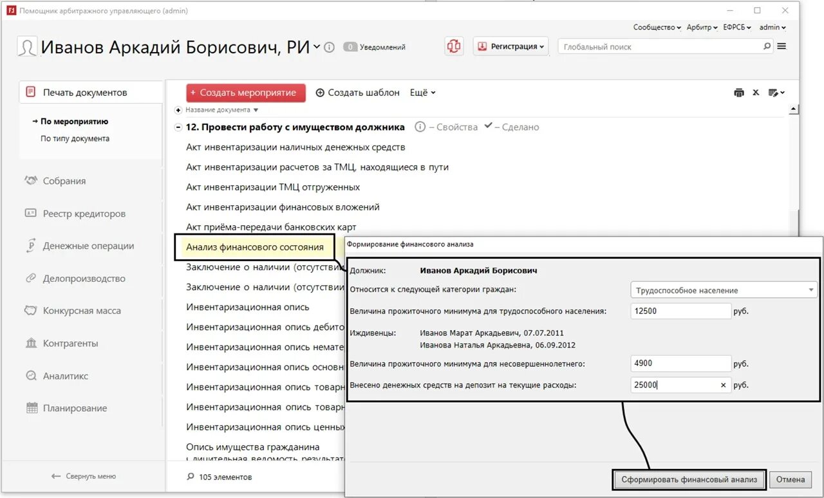Click the Печать документов document icon
Viewport: 824px width, 498px height.
click(31, 92)
